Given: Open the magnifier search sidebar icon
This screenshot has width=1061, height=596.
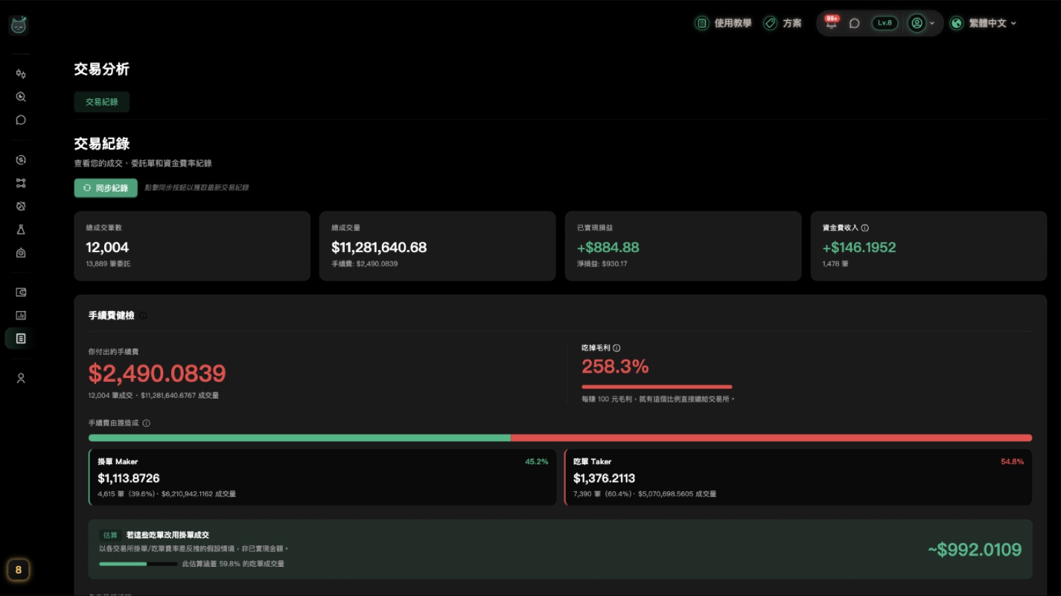Looking at the screenshot, I should [21, 97].
